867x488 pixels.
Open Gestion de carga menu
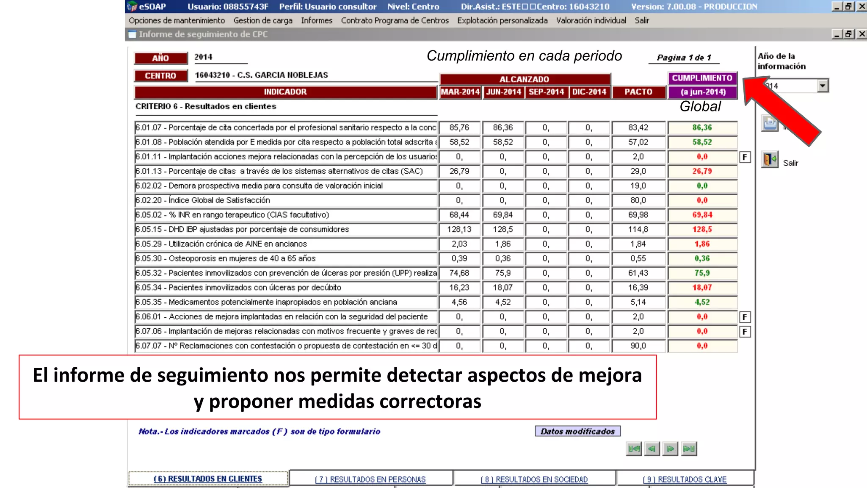click(263, 20)
